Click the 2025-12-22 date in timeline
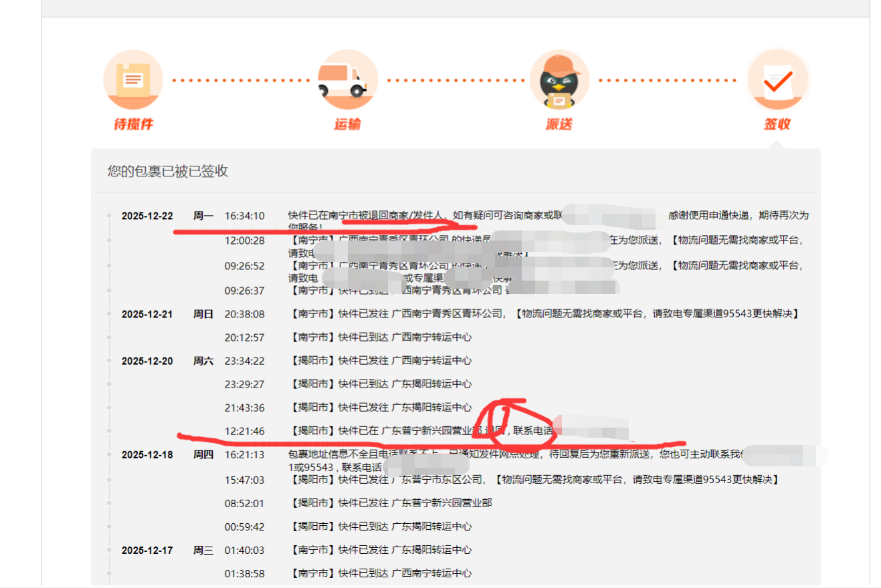This screenshot has height=588, width=881. tap(147, 216)
